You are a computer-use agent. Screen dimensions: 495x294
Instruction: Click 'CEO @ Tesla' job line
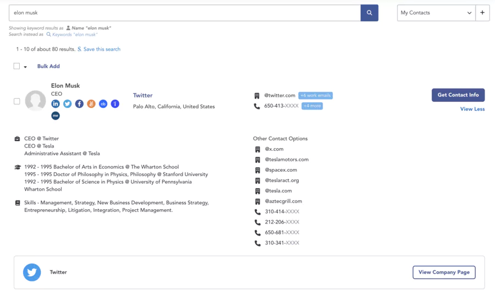39,146
